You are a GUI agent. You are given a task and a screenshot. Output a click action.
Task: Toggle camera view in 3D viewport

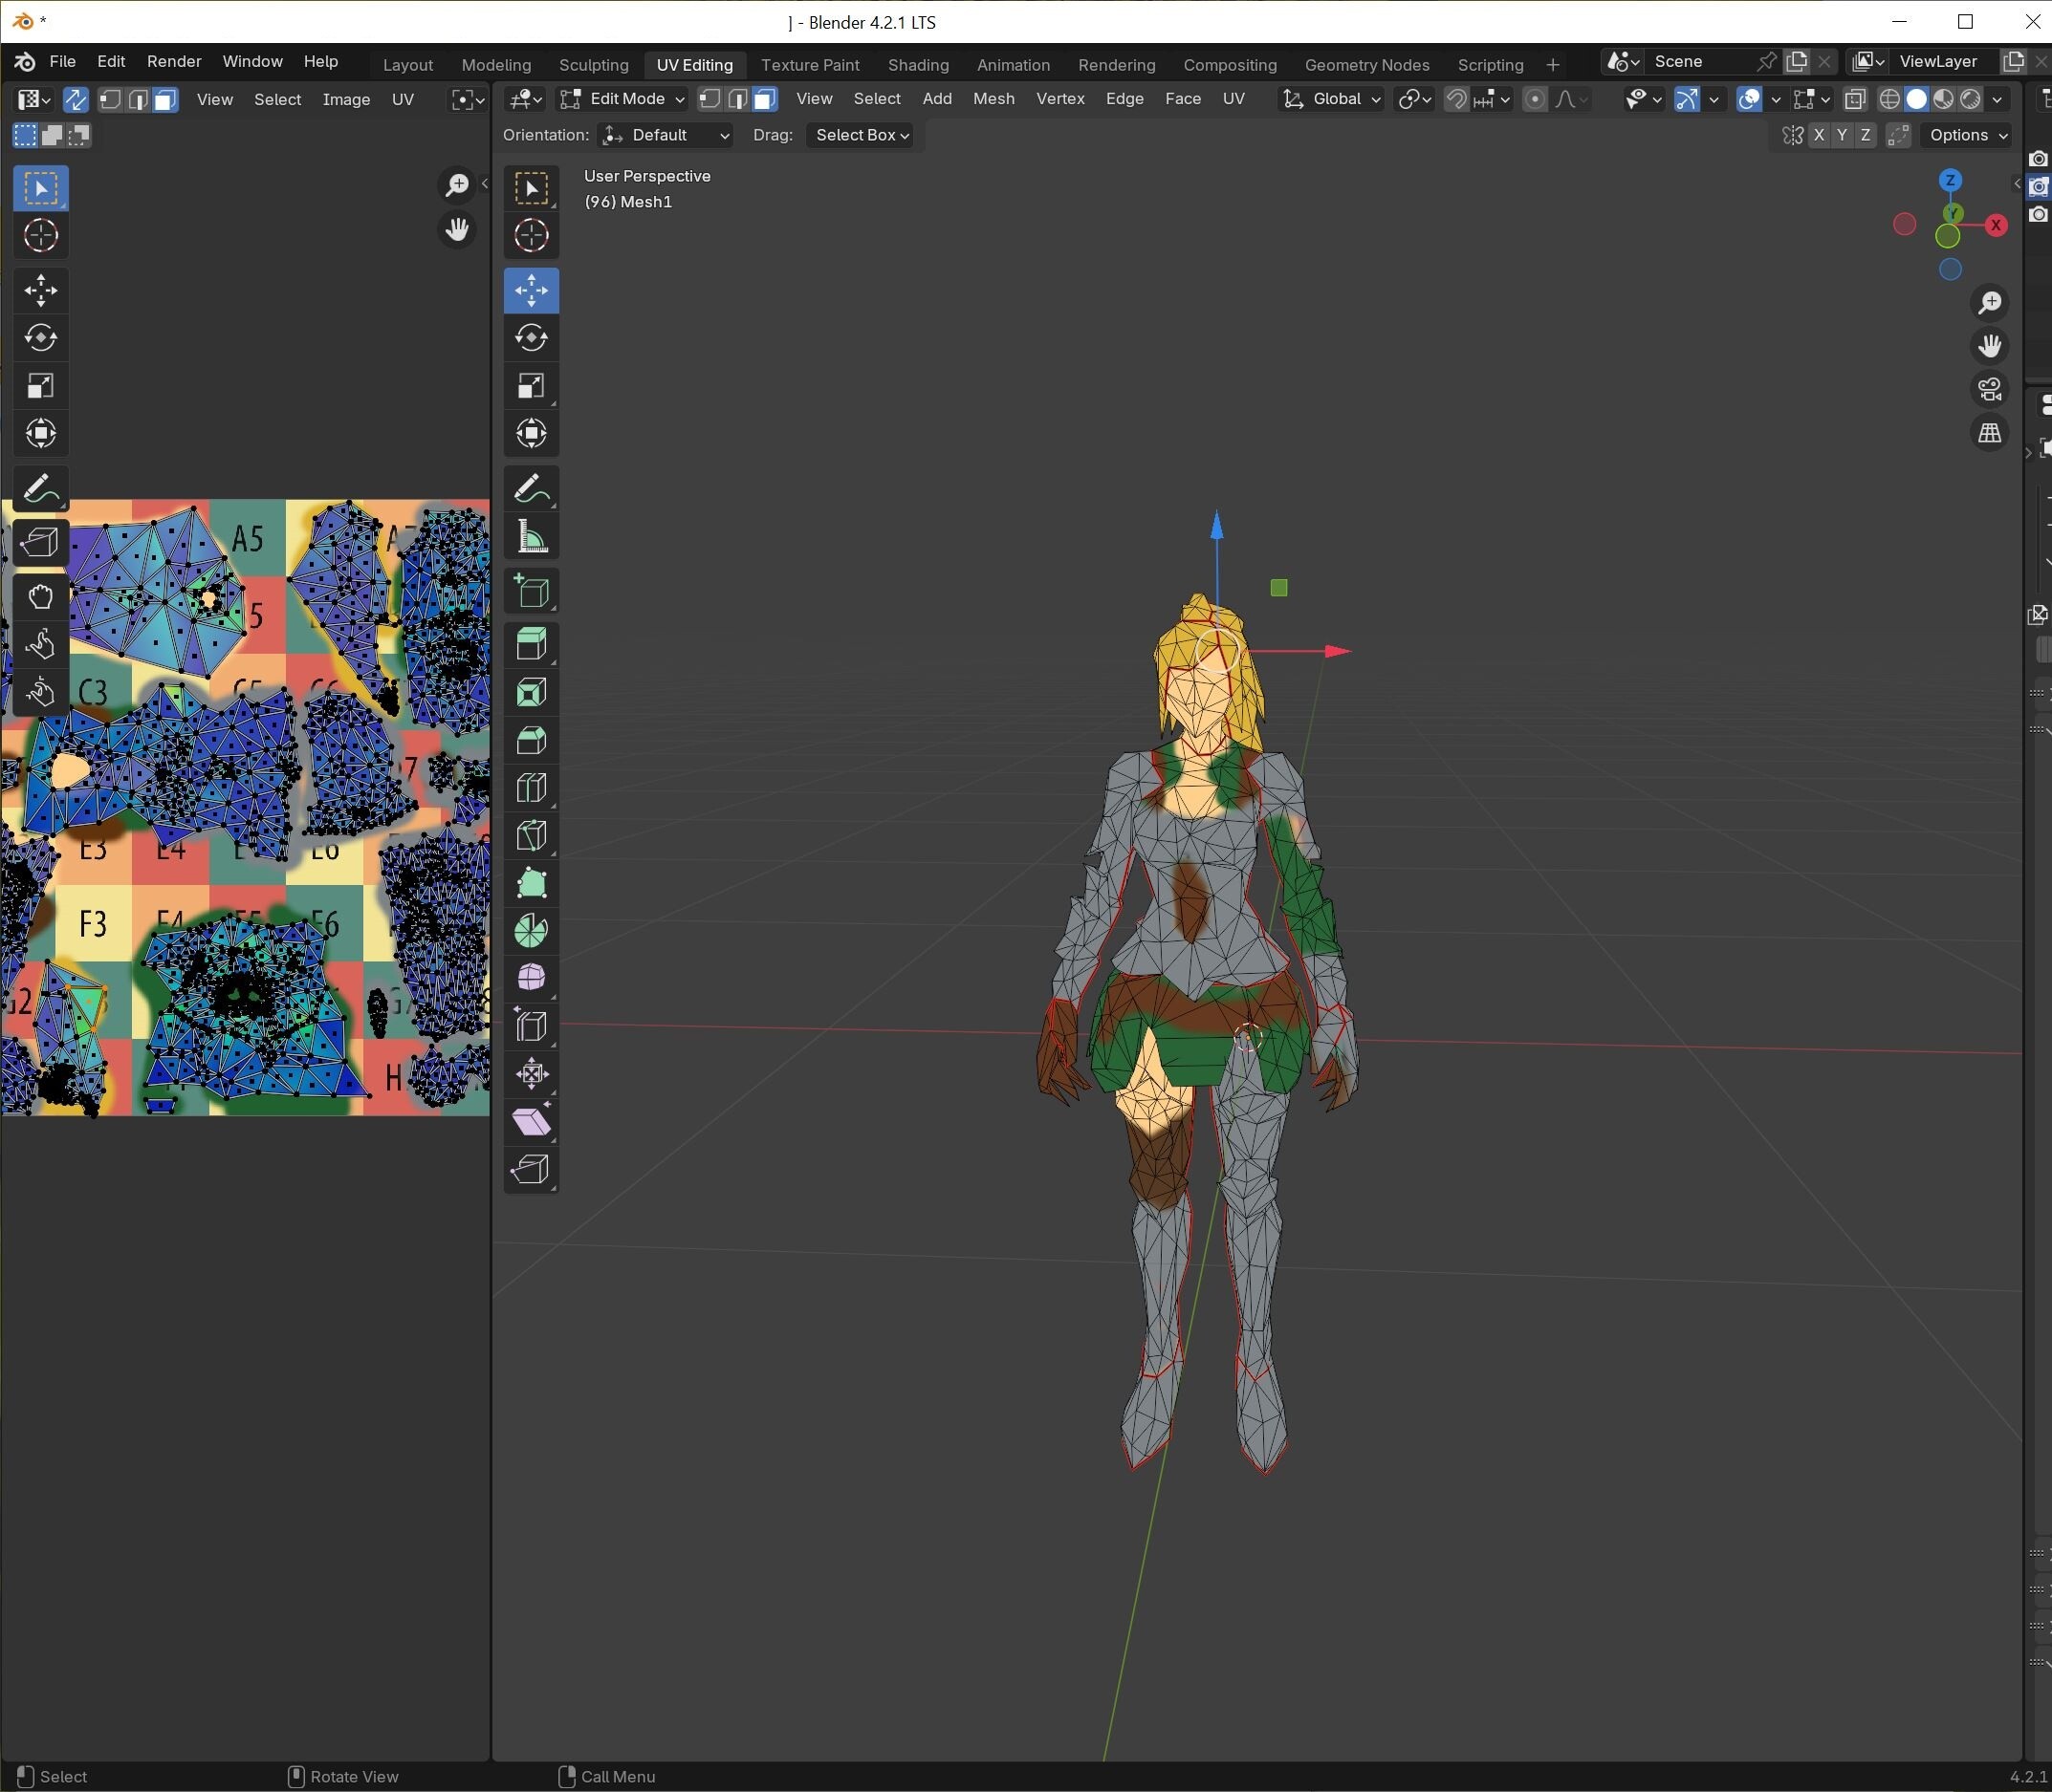pyautogui.click(x=1989, y=389)
